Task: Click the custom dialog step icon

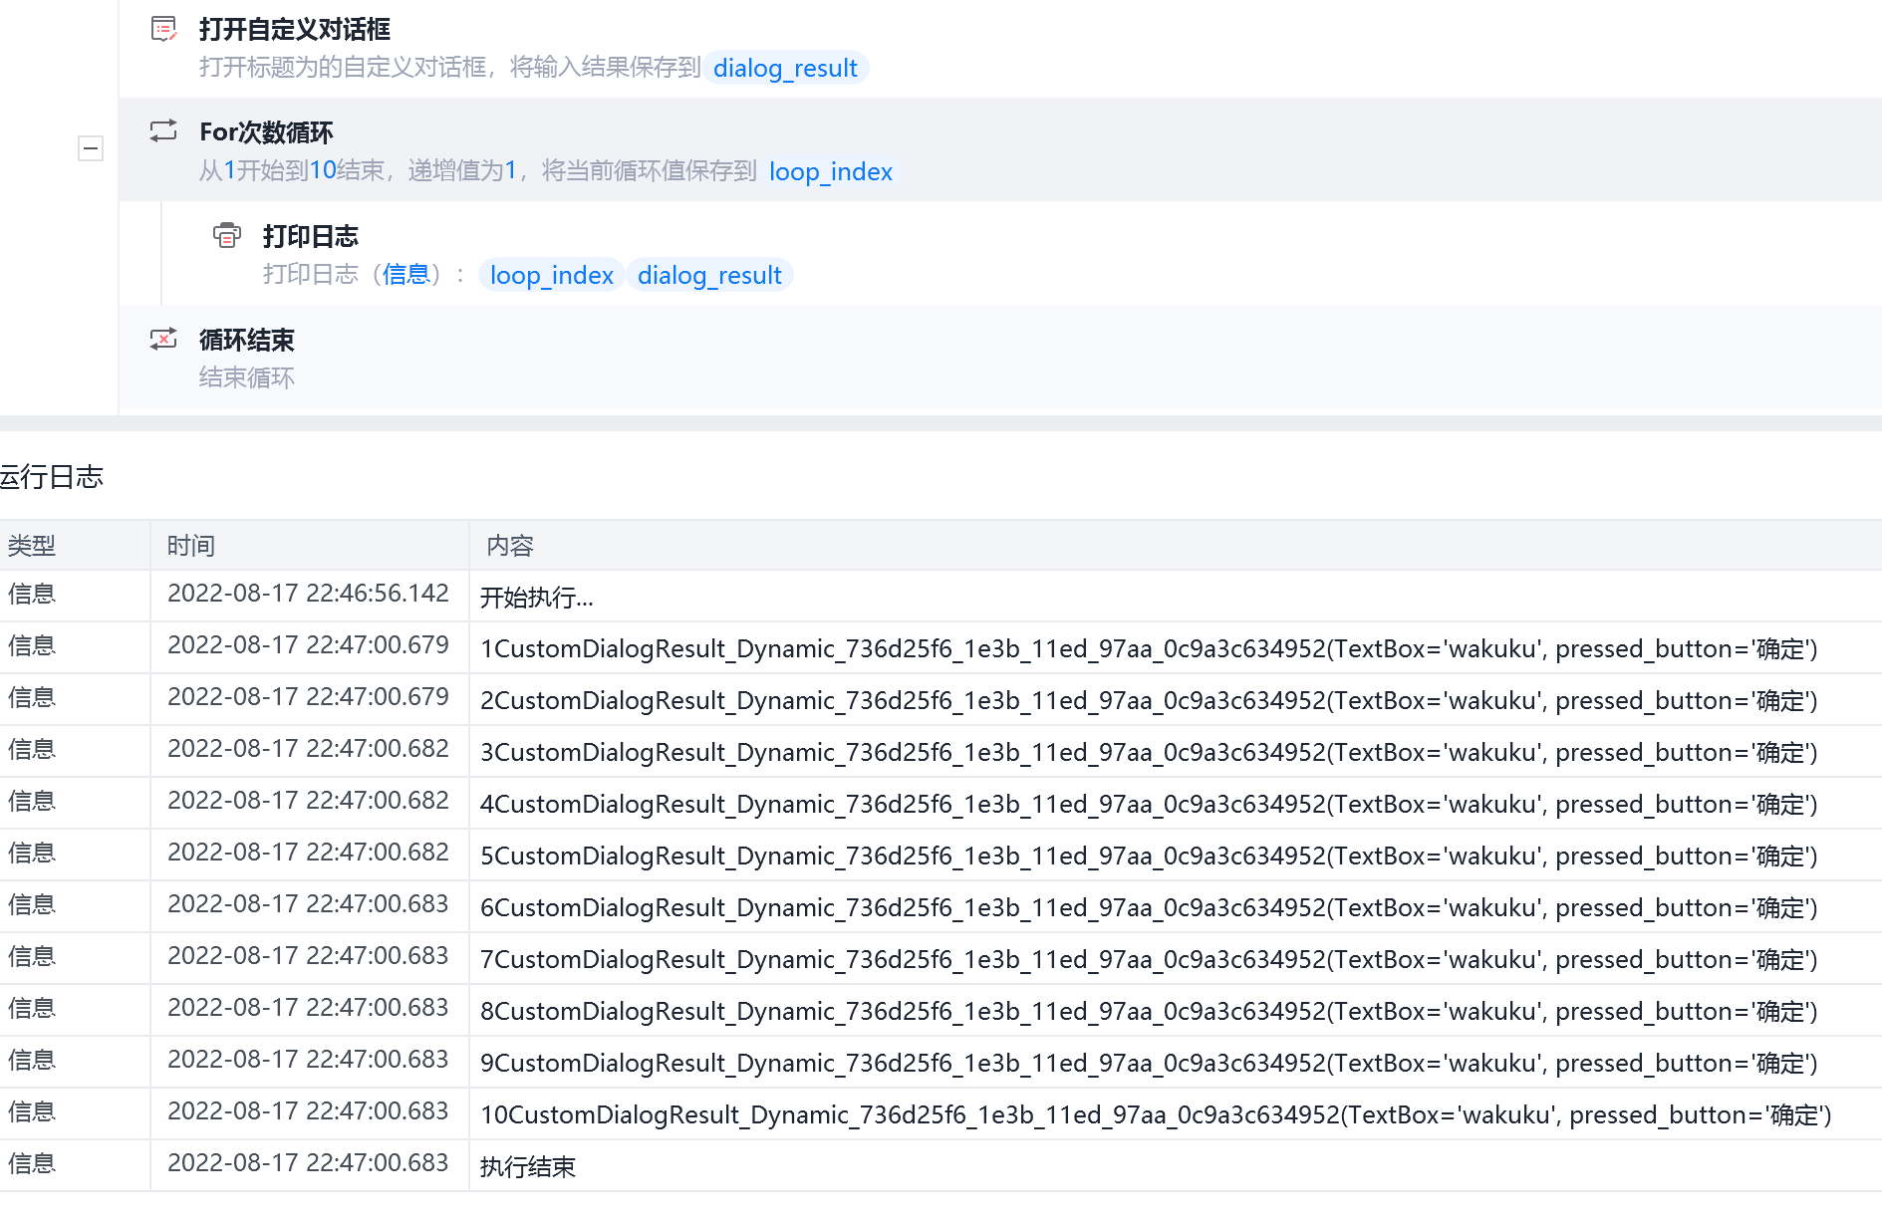Action: click(163, 29)
